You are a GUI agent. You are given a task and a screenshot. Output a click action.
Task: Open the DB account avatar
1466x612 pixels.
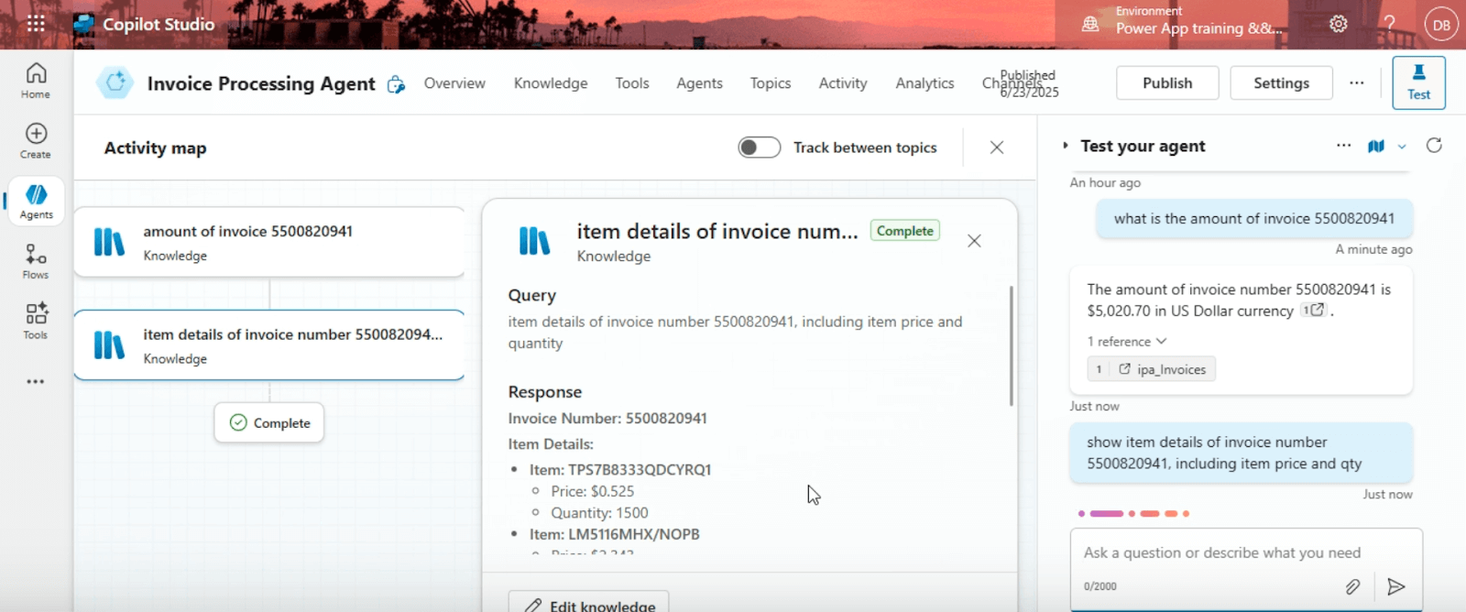(1441, 25)
